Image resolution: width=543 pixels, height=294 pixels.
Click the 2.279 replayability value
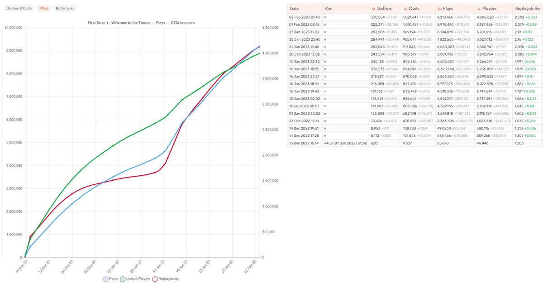519,24
